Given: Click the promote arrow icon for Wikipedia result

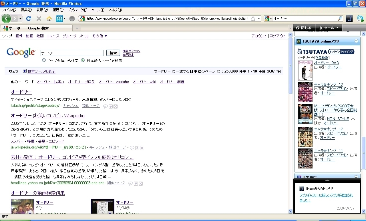Looking at the screenshot, I should (x=137, y=148).
